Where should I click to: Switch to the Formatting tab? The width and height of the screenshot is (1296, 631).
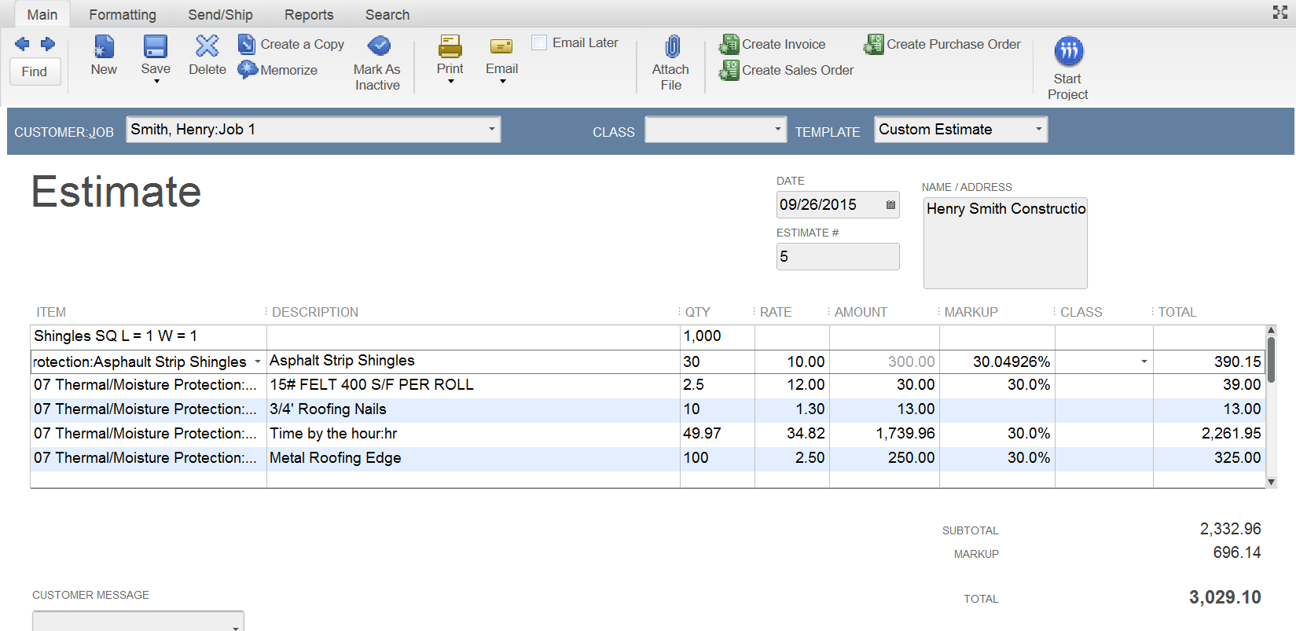(123, 15)
